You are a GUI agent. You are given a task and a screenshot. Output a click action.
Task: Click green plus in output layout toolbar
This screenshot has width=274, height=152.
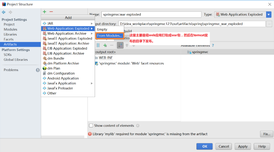coord(105,46)
